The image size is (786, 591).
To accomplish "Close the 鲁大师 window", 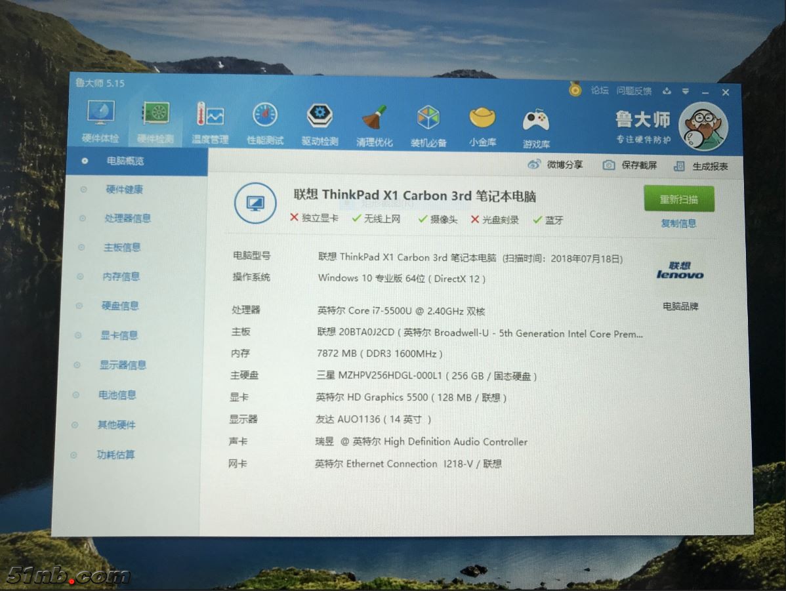I will (x=726, y=92).
